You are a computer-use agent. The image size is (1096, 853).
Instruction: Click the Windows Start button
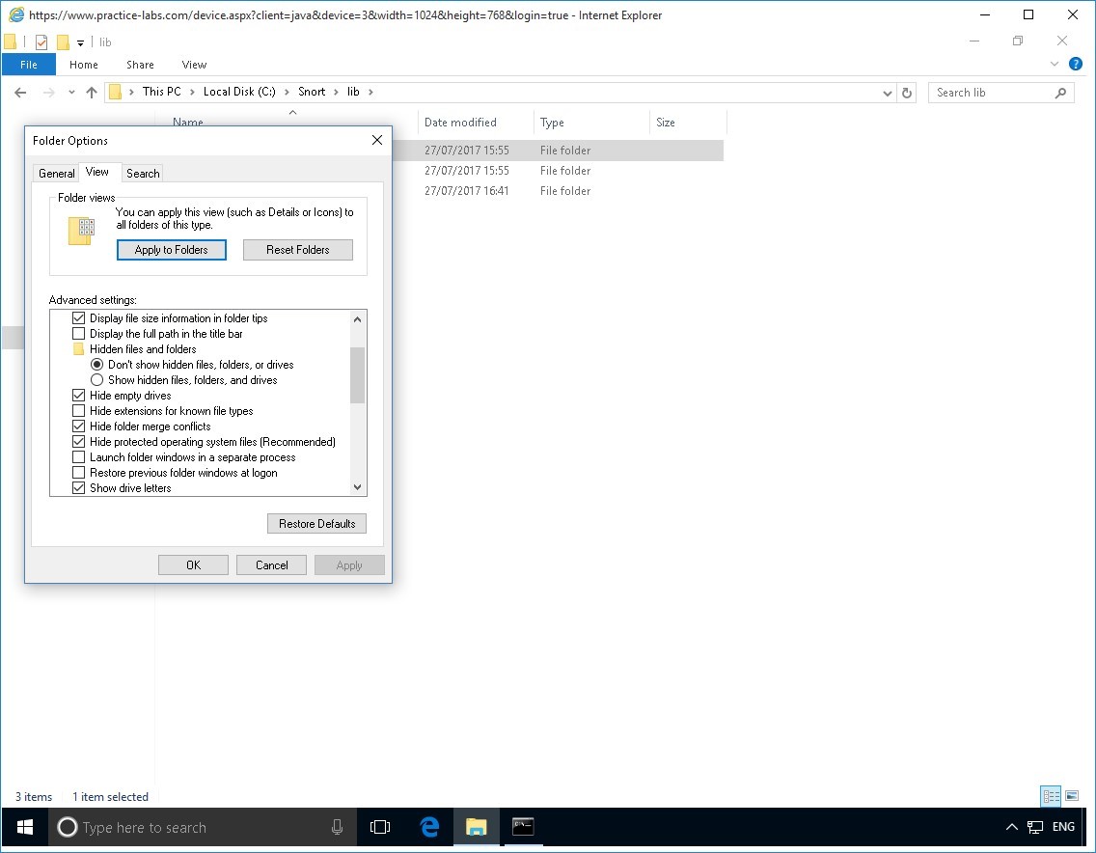(x=24, y=827)
